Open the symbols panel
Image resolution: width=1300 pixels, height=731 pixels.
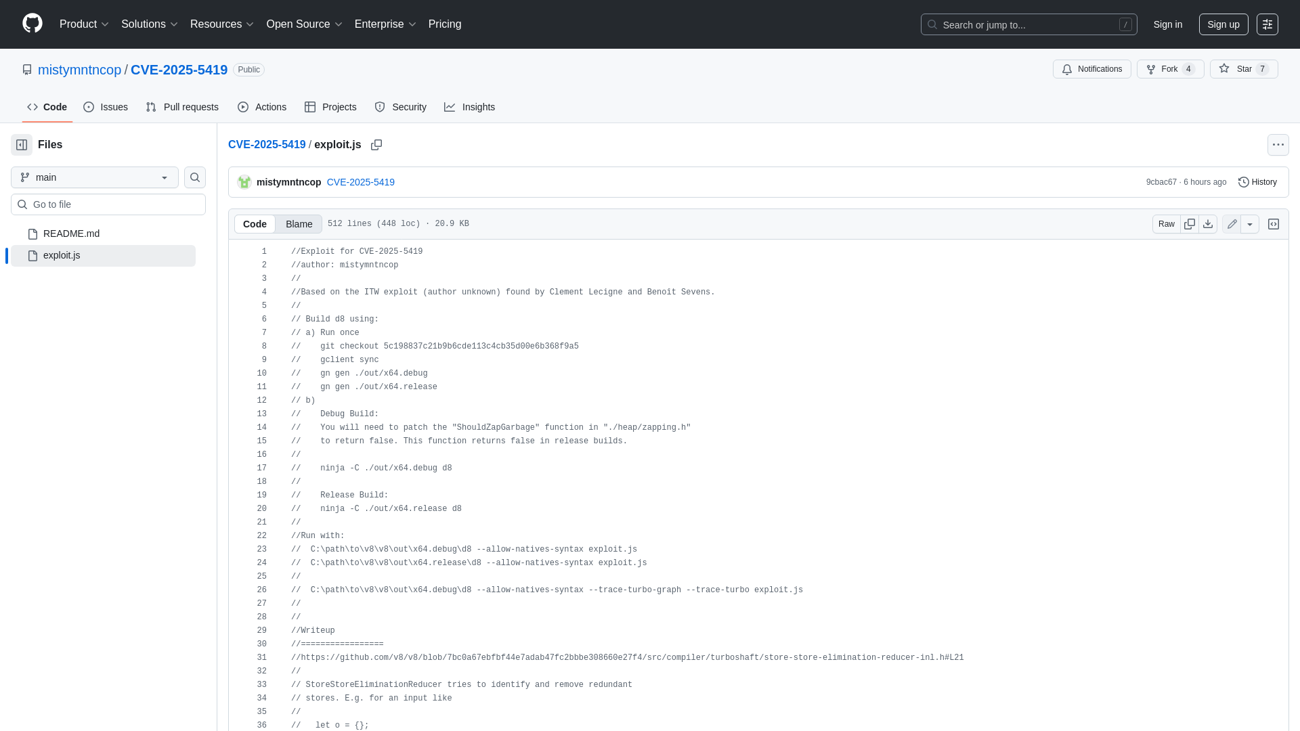(1274, 224)
